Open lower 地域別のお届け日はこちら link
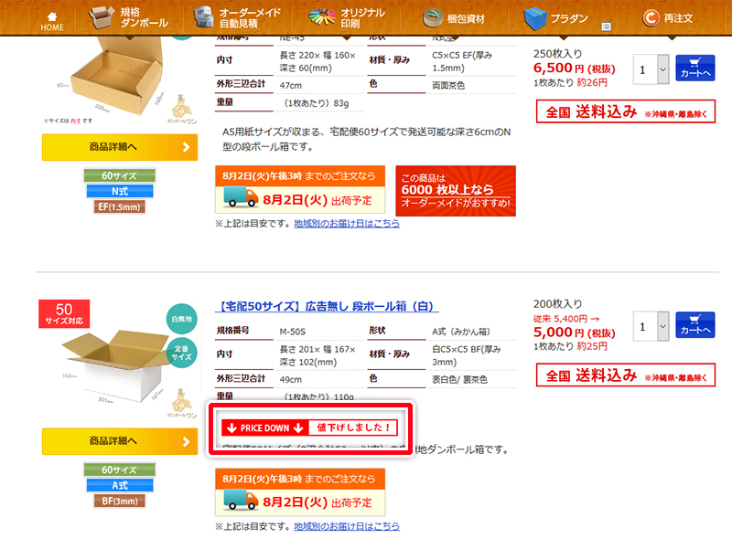This screenshot has height=549, width=732. coord(347,526)
